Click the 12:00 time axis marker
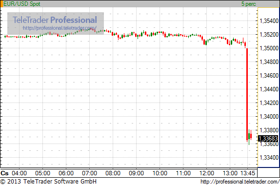Screen dimensions: 280x186 point(207,173)
